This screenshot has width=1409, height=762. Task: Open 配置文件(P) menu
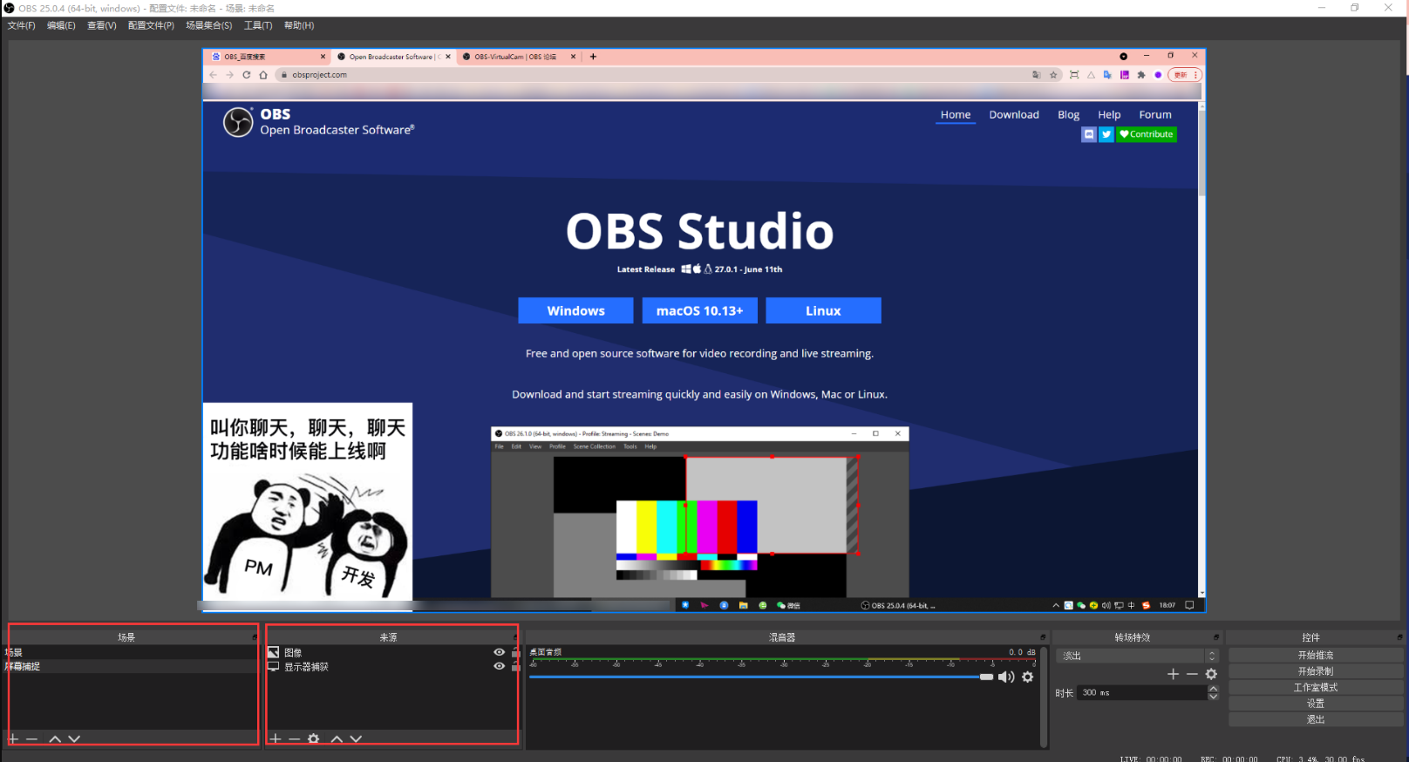click(x=151, y=25)
